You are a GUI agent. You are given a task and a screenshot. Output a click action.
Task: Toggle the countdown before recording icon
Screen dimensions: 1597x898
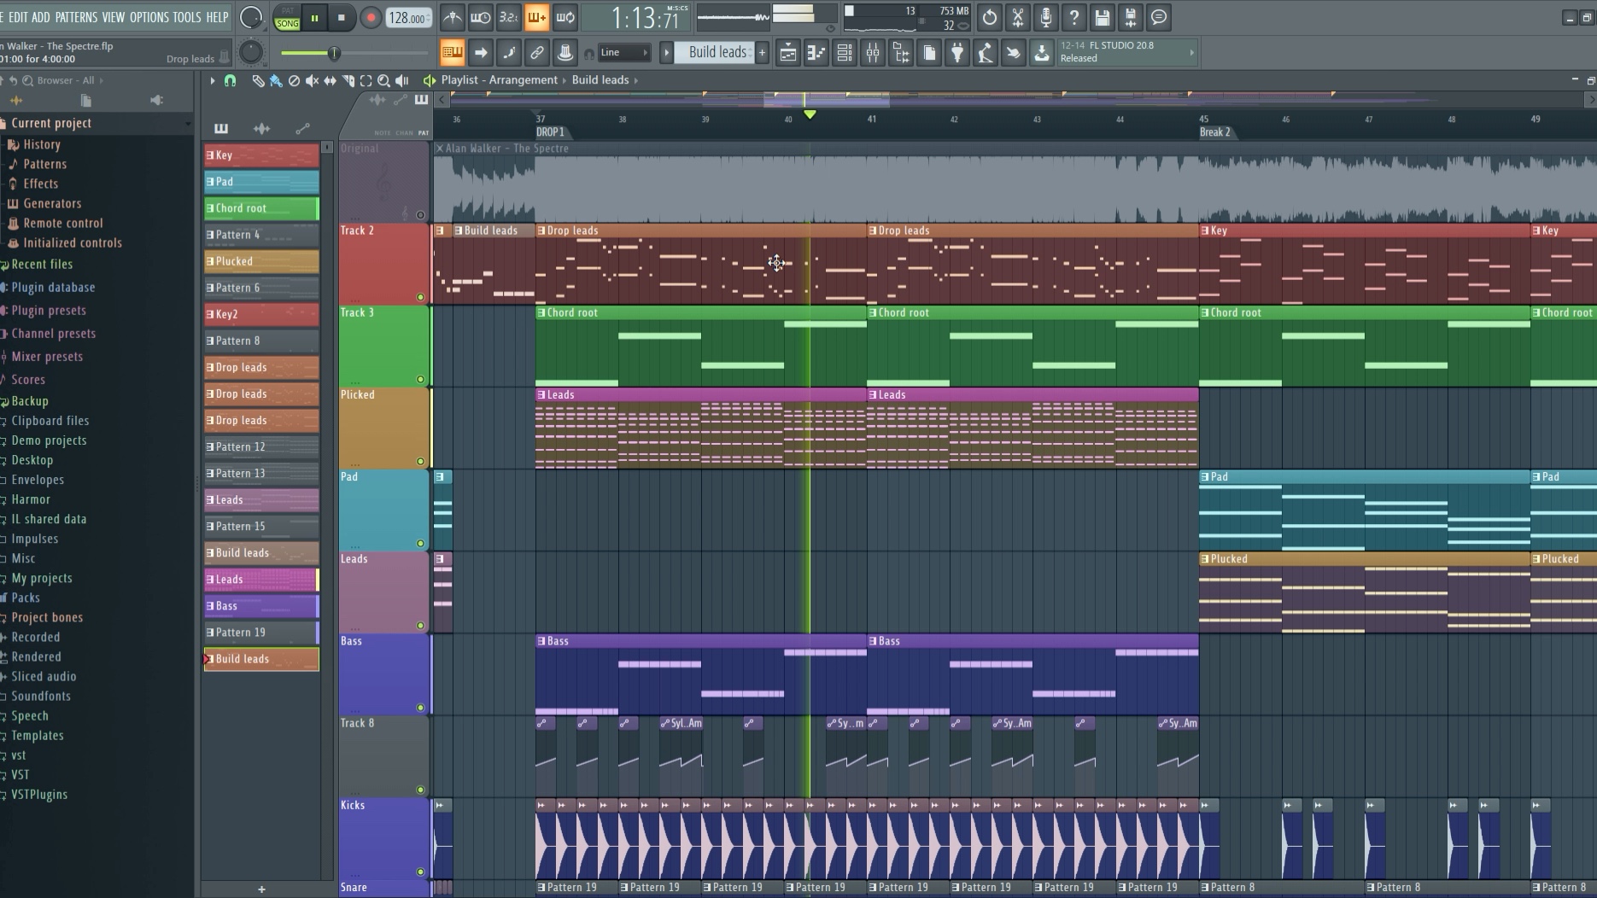[x=508, y=17]
